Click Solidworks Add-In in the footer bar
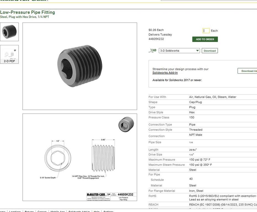The height and width of the screenshot is (212, 257). tap(79, 211)
